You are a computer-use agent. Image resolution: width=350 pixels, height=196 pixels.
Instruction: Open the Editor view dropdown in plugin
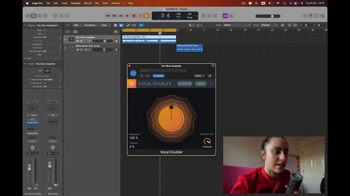pos(199,76)
